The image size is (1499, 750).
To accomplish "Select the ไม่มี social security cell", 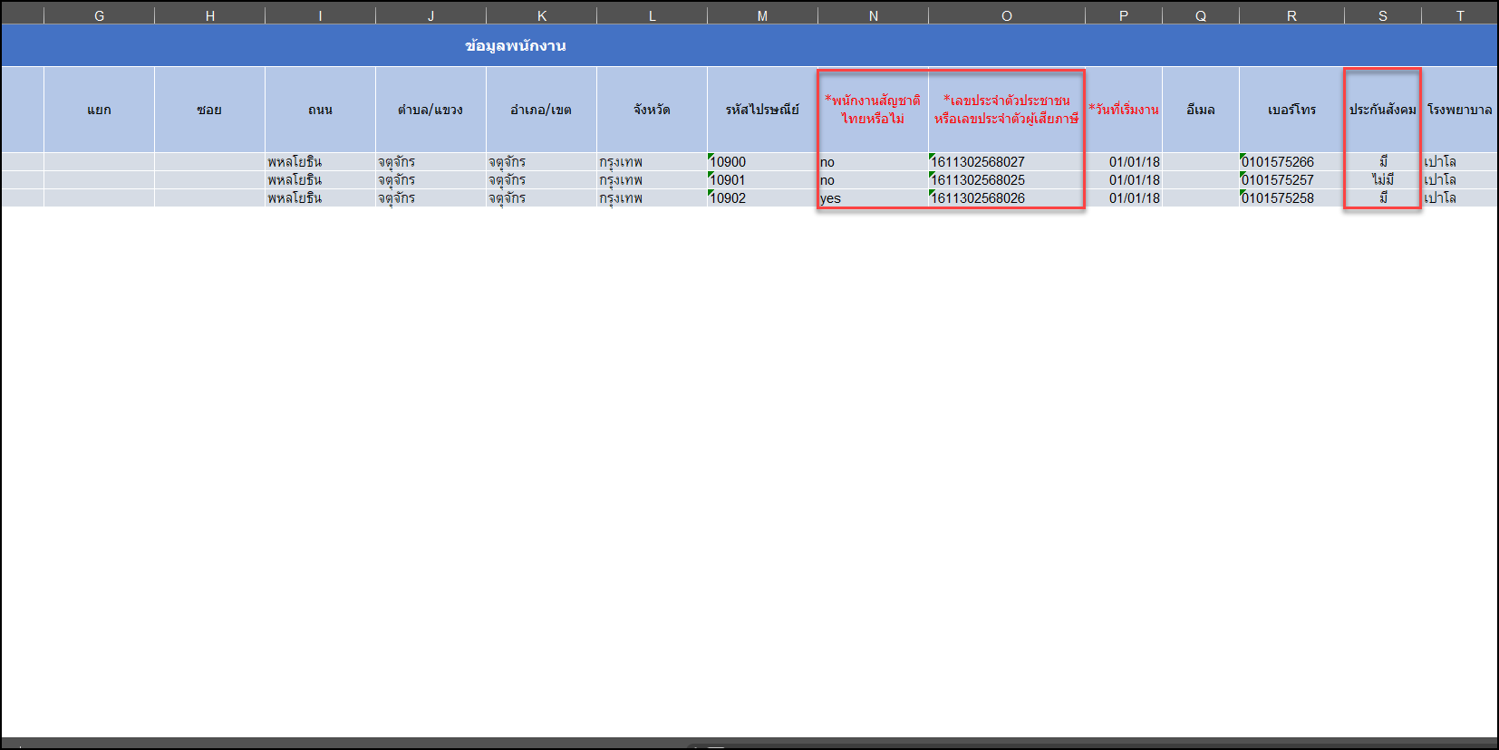I will (x=1382, y=180).
